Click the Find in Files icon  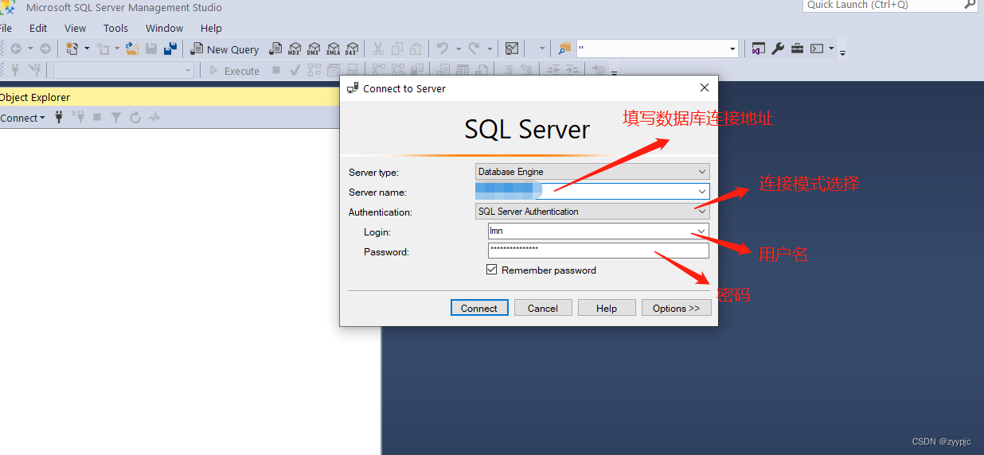click(564, 49)
